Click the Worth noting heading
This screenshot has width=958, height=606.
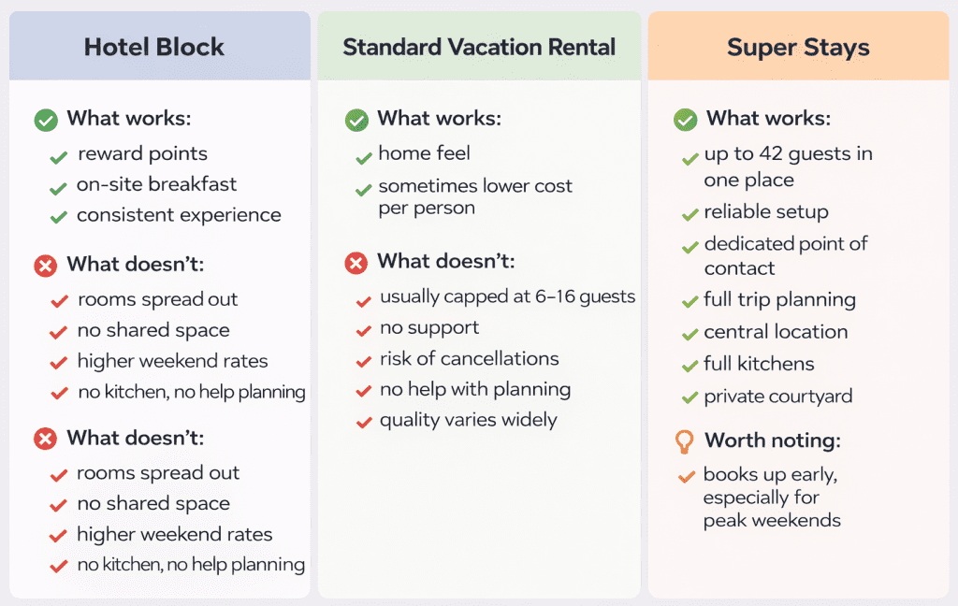click(x=773, y=440)
